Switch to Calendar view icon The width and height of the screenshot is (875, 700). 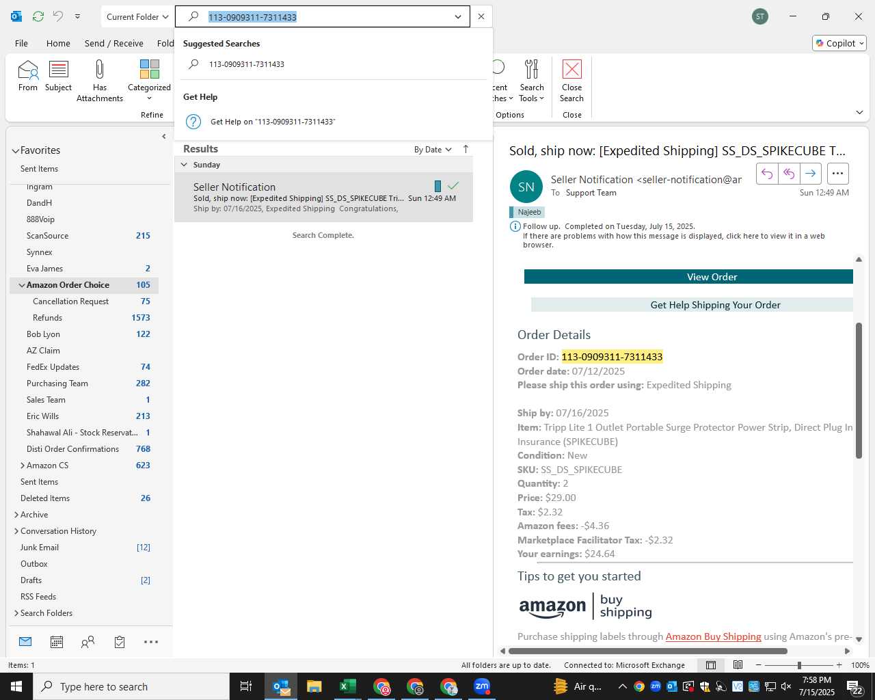[57, 642]
